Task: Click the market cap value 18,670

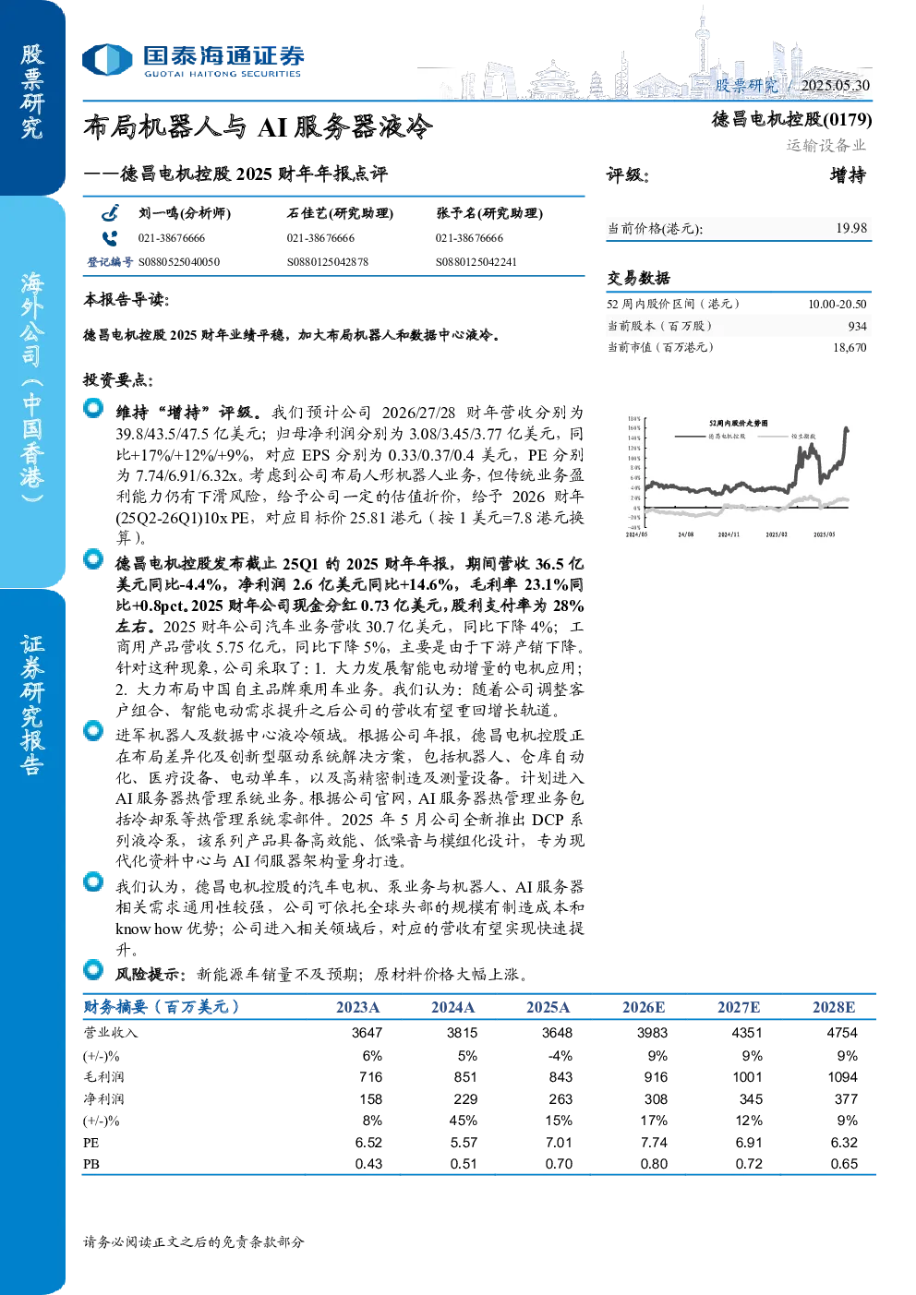Action: (850, 347)
